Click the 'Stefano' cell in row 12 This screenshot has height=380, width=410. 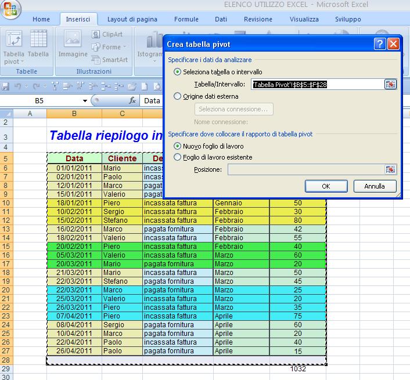(x=122, y=220)
